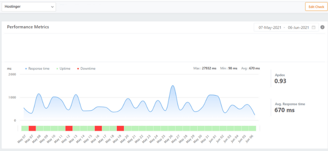Click the Edit Check button
The image size is (328, 151).
316,7
